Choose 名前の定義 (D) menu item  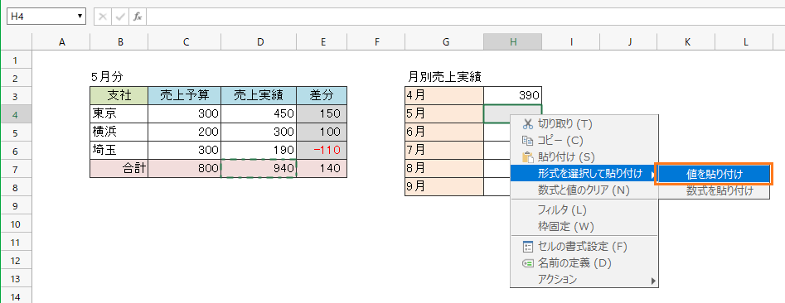click(x=584, y=262)
